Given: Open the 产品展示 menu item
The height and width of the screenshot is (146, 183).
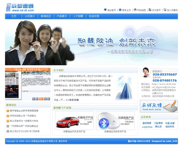Looking at the screenshot, I should [x=62, y=16].
